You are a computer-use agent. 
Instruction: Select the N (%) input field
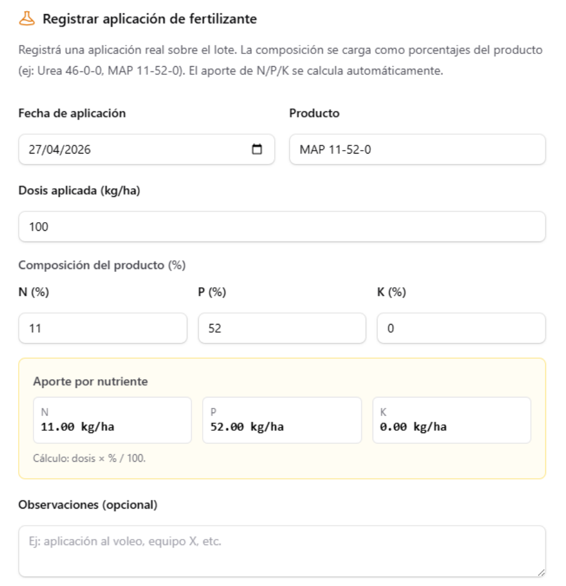[103, 328]
